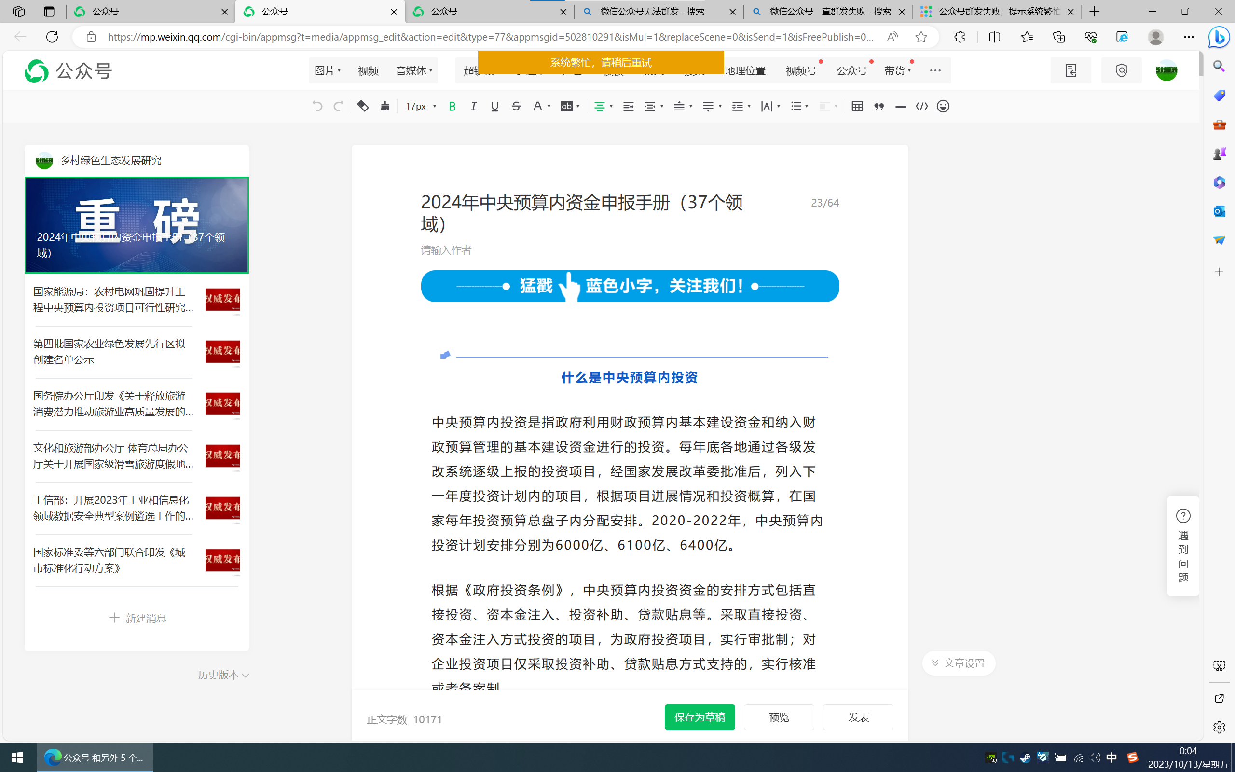Toggle bold formatting
The width and height of the screenshot is (1235, 772).
pyautogui.click(x=452, y=106)
